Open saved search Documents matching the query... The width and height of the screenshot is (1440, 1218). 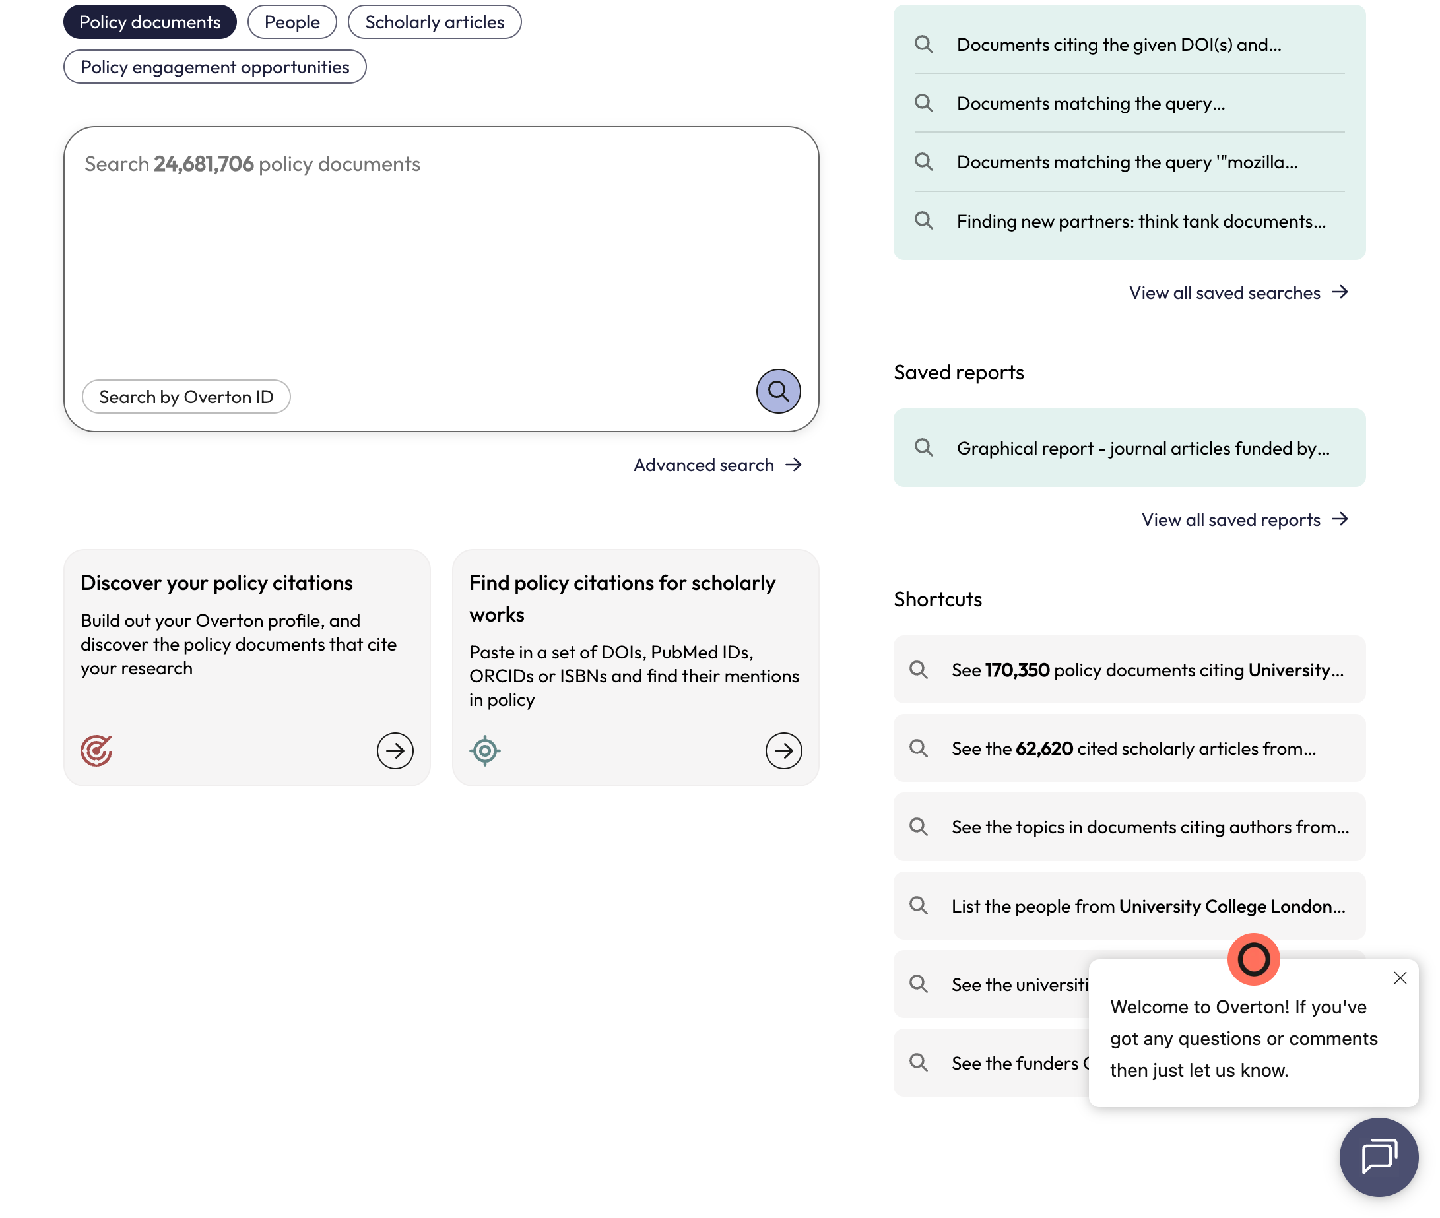1129,103
